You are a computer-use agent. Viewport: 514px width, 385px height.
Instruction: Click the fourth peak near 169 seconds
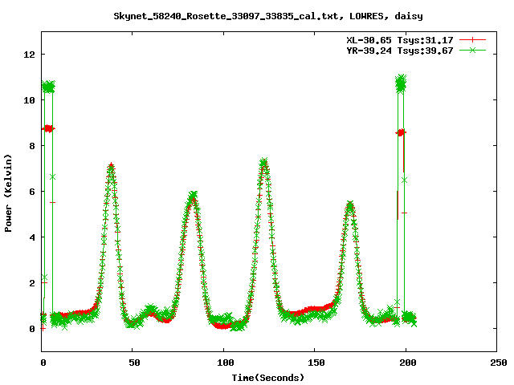click(x=350, y=205)
